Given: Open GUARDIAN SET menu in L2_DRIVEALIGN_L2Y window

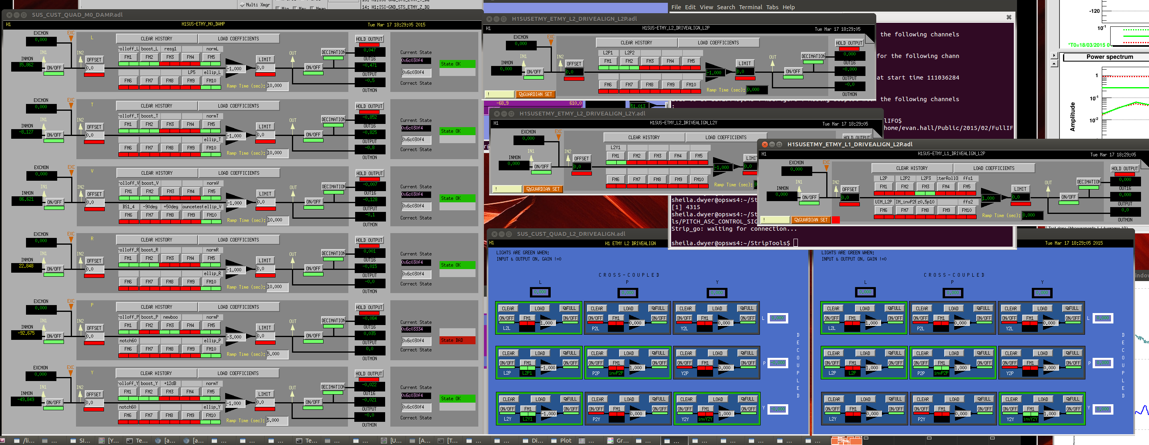Looking at the screenshot, I should [543, 189].
